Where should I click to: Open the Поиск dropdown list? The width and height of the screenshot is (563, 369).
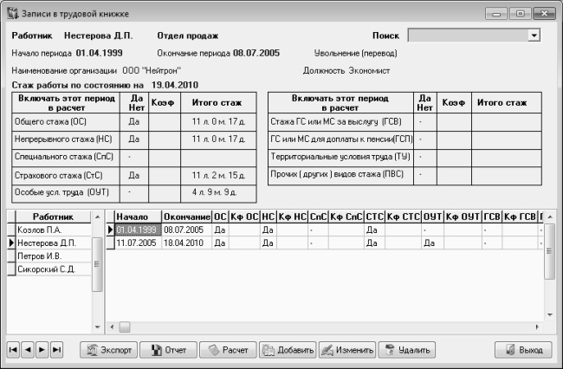pyautogui.click(x=534, y=36)
